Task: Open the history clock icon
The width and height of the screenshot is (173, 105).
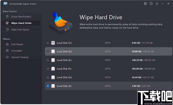Action: (x=151, y=4)
